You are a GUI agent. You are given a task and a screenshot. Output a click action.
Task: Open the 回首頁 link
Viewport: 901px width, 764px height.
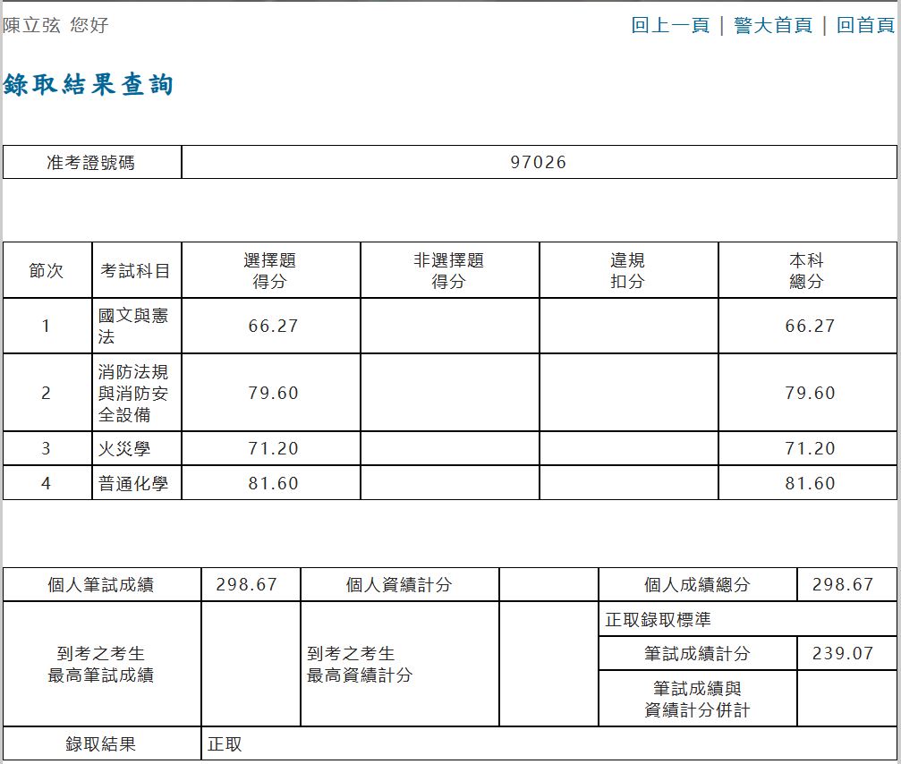865,25
